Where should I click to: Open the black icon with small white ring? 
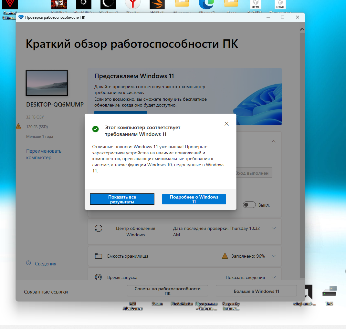84,5
